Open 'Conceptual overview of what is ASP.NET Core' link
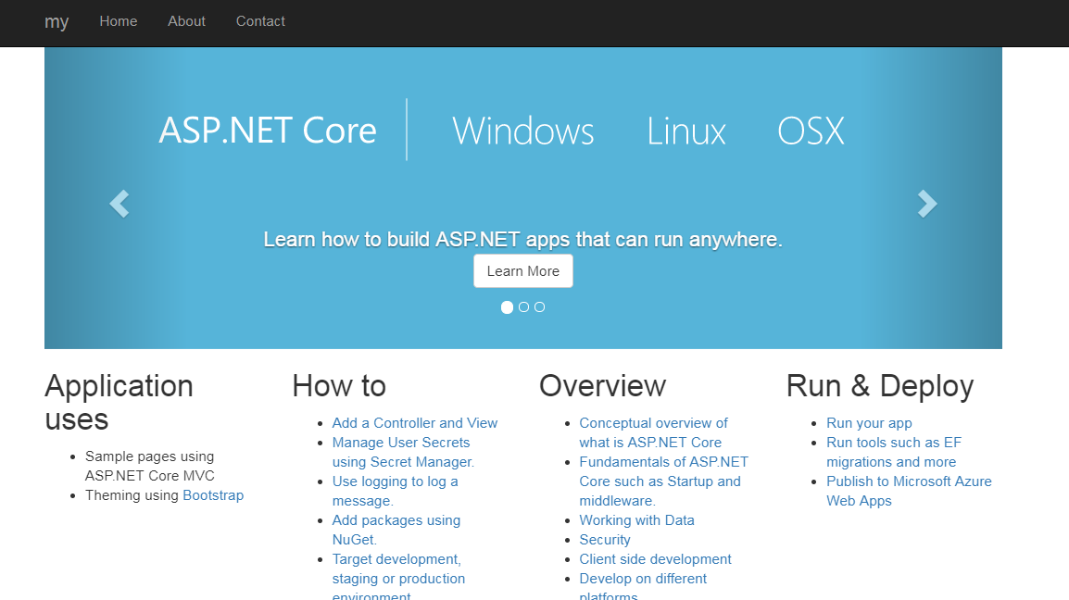 654,433
